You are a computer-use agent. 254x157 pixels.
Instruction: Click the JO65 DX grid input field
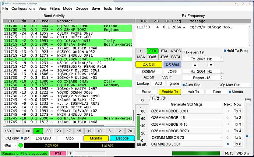[x=172, y=71]
